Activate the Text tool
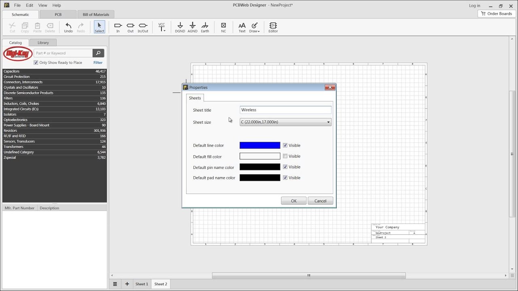Image resolution: width=518 pixels, height=291 pixels. pyautogui.click(x=242, y=27)
